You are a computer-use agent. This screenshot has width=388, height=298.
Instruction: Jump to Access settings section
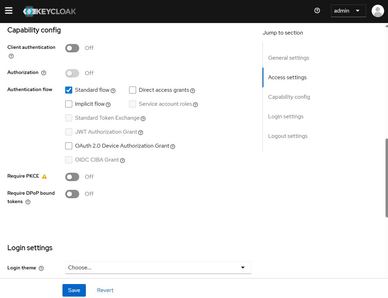(x=287, y=77)
